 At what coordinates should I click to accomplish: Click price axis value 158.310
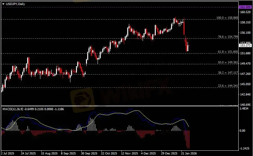(245, 22)
